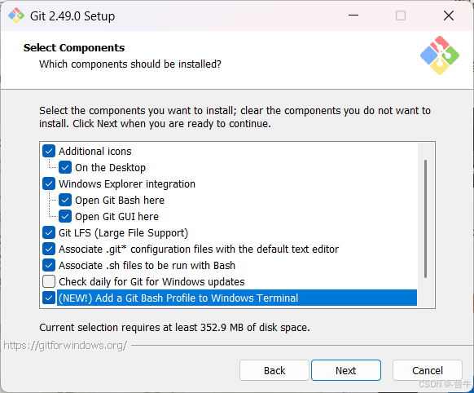The image size is (474, 393).
Task: Click the Git icon in title bar
Action: (x=16, y=15)
